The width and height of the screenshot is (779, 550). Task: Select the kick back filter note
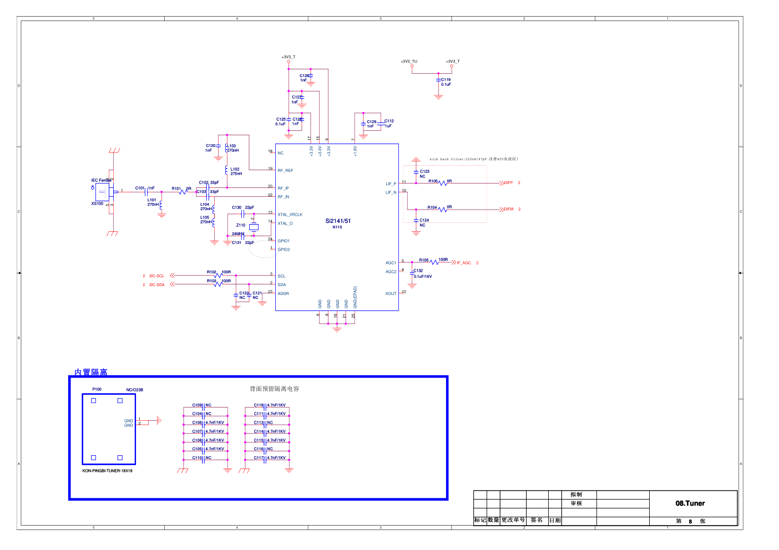pyautogui.click(x=474, y=159)
